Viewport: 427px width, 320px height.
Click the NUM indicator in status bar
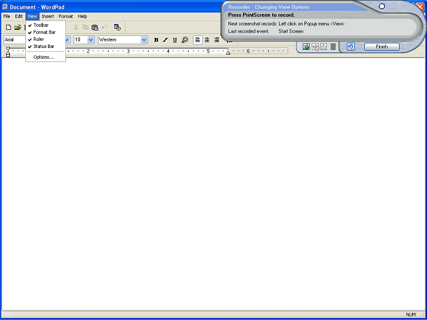coord(411,315)
